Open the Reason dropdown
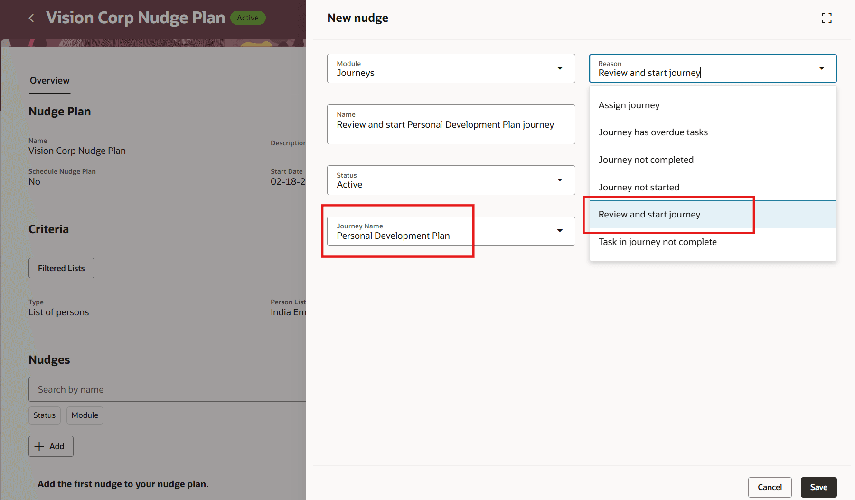This screenshot has height=500, width=855. click(x=821, y=68)
